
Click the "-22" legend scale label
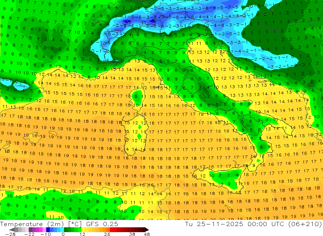29,234
